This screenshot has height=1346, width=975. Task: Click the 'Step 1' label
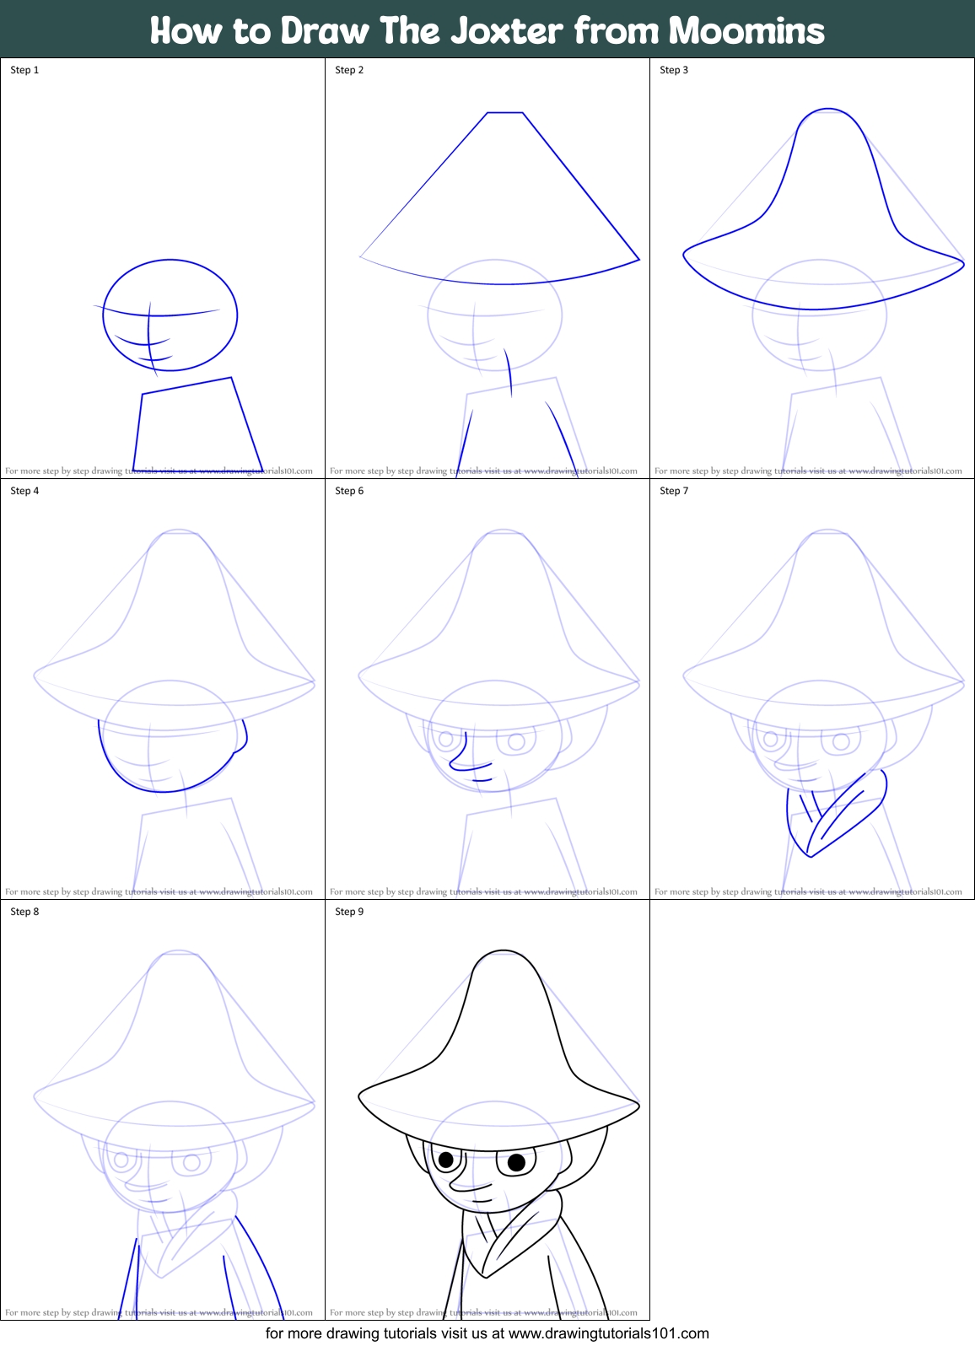click(x=24, y=70)
